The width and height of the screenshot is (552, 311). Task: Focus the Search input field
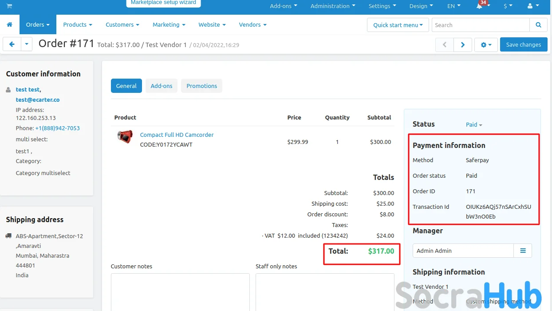(x=481, y=25)
